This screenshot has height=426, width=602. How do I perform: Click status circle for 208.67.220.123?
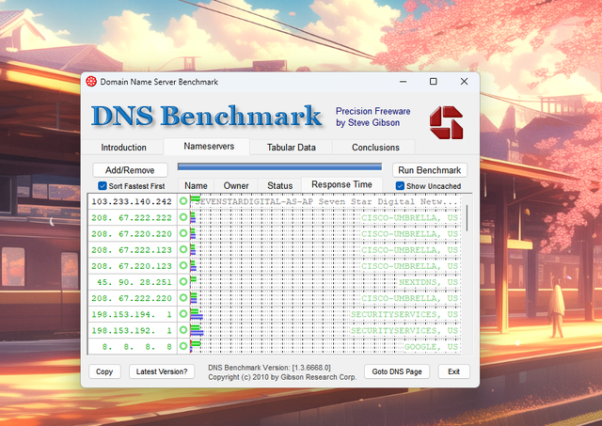(x=183, y=265)
